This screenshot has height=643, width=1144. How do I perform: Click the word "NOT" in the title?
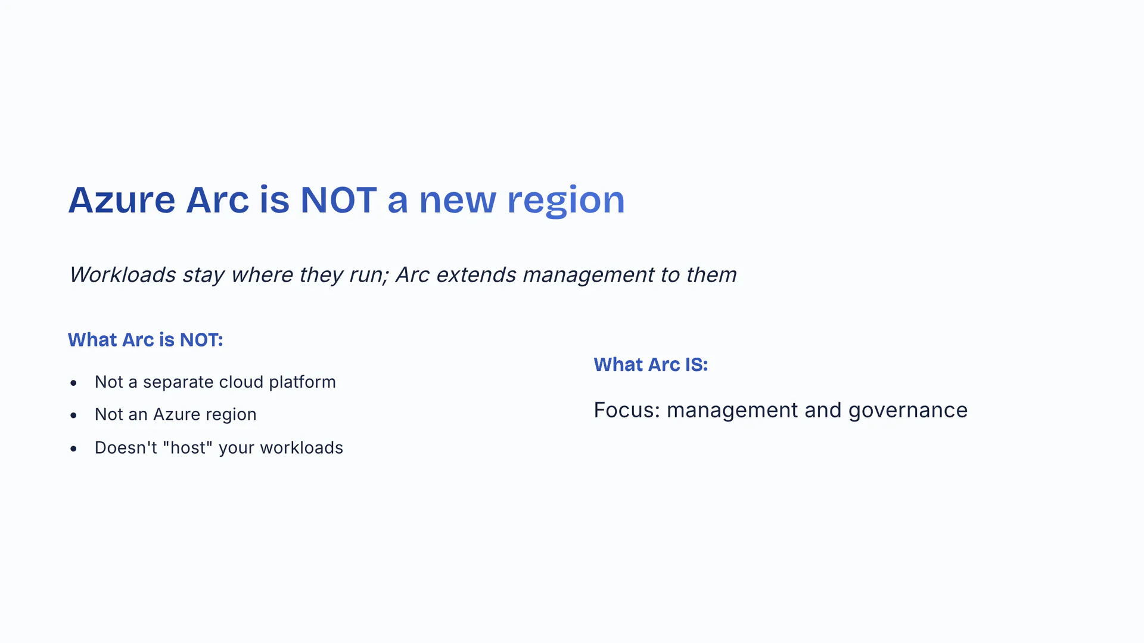click(x=338, y=200)
